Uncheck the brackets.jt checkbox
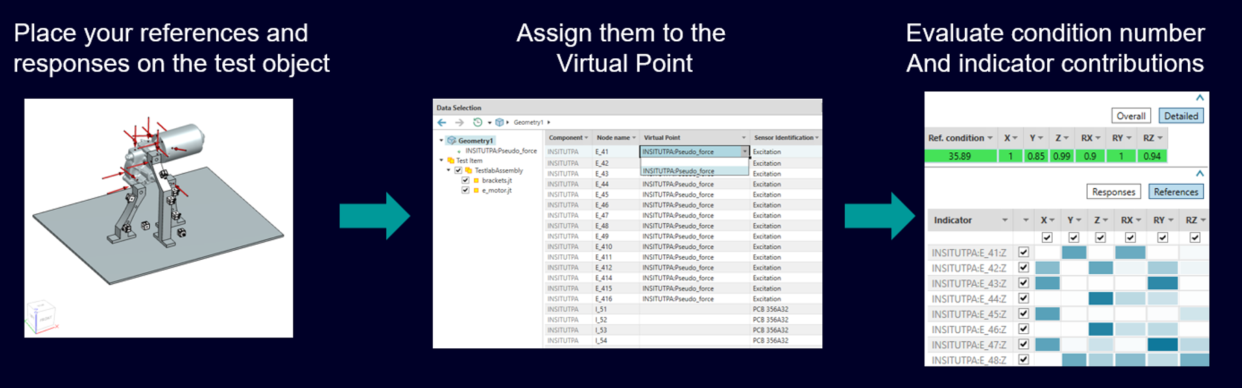1242x388 pixels. tap(466, 180)
